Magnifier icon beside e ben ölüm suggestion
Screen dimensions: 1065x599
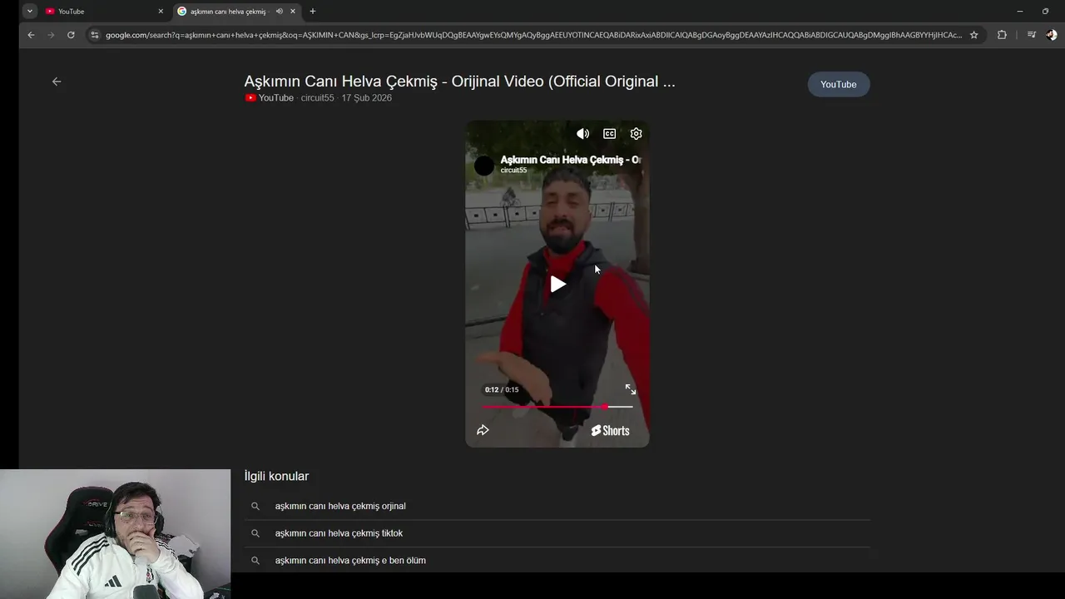[x=255, y=561]
